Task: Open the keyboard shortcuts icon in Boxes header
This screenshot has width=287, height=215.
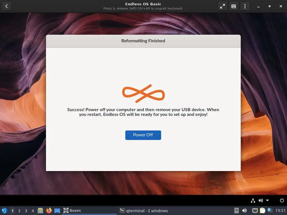Action: pyautogui.click(x=233, y=6)
